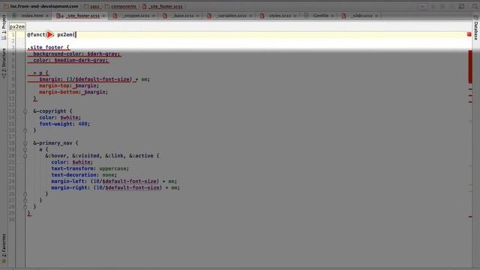Click the $medium-dark-gray variable
The width and height of the screenshot is (480, 270).
tap(80, 60)
